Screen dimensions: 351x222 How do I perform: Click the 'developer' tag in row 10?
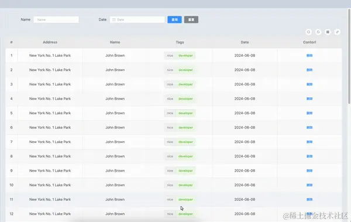tap(185, 185)
